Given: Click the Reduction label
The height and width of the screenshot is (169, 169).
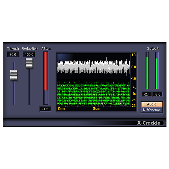Looking at the screenshot, I should [x=30, y=49].
